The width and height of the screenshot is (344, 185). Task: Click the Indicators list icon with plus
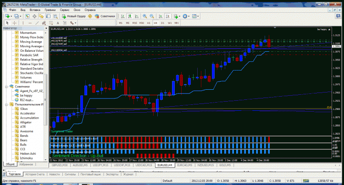176,16
